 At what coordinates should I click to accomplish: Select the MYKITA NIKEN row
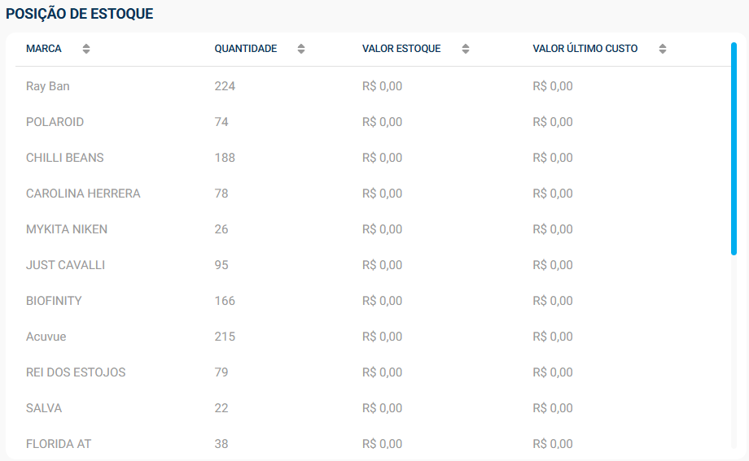tap(67, 229)
